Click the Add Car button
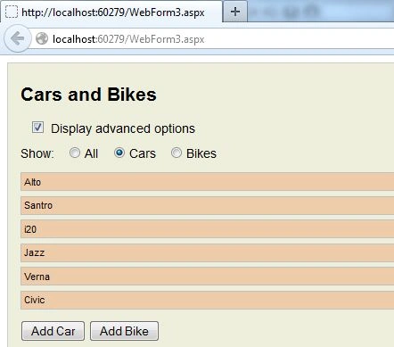Screen dimensions: 394x347 [x=53, y=331]
